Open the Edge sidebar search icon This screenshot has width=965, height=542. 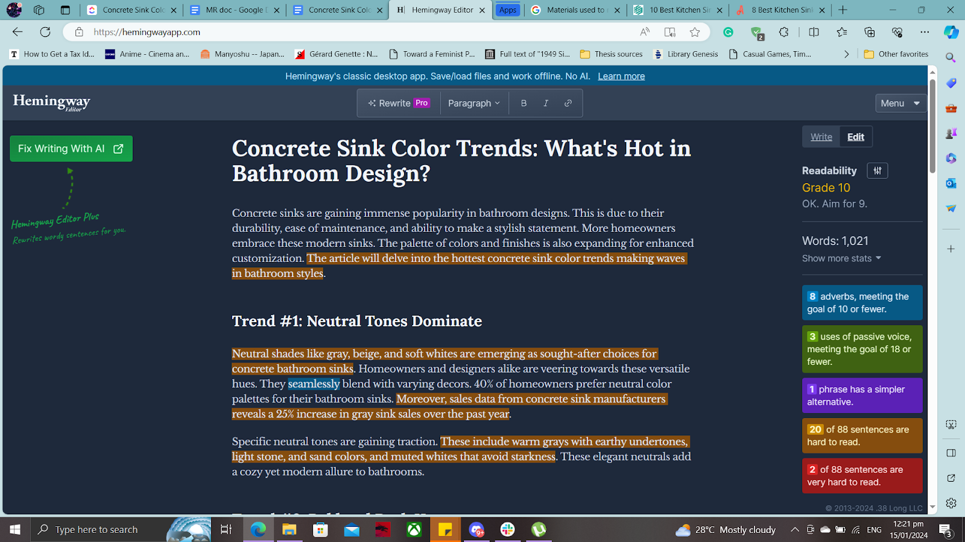(x=951, y=58)
